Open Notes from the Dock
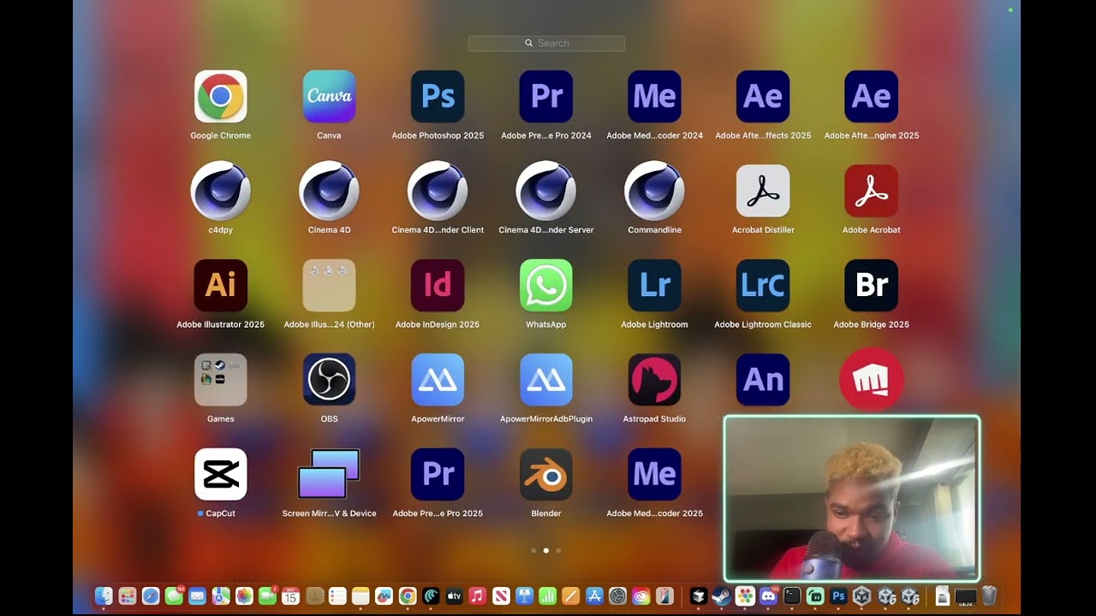The width and height of the screenshot is (1096, 616). pyautogui.click(x=360, y=595)
